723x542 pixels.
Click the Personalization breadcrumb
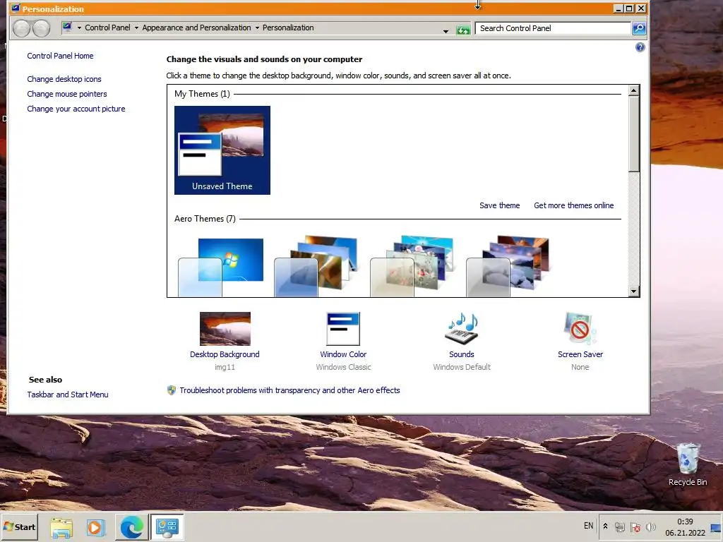[288, 28]
